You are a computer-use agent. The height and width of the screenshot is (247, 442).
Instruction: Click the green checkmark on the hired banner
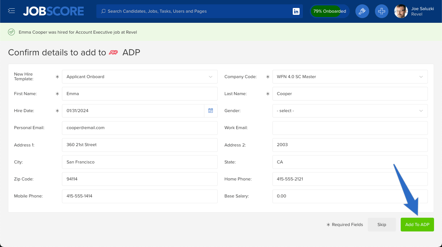(x=11, y=32)
